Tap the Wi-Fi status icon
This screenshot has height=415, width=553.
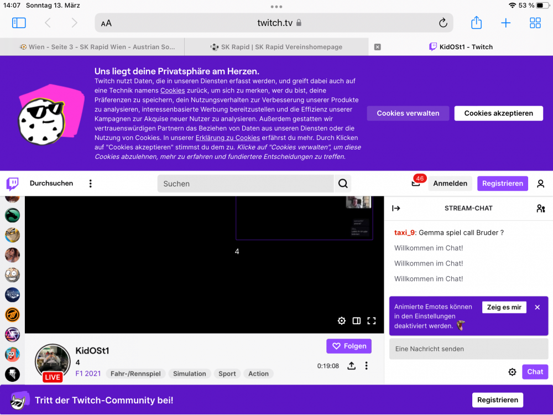[512, 6]
